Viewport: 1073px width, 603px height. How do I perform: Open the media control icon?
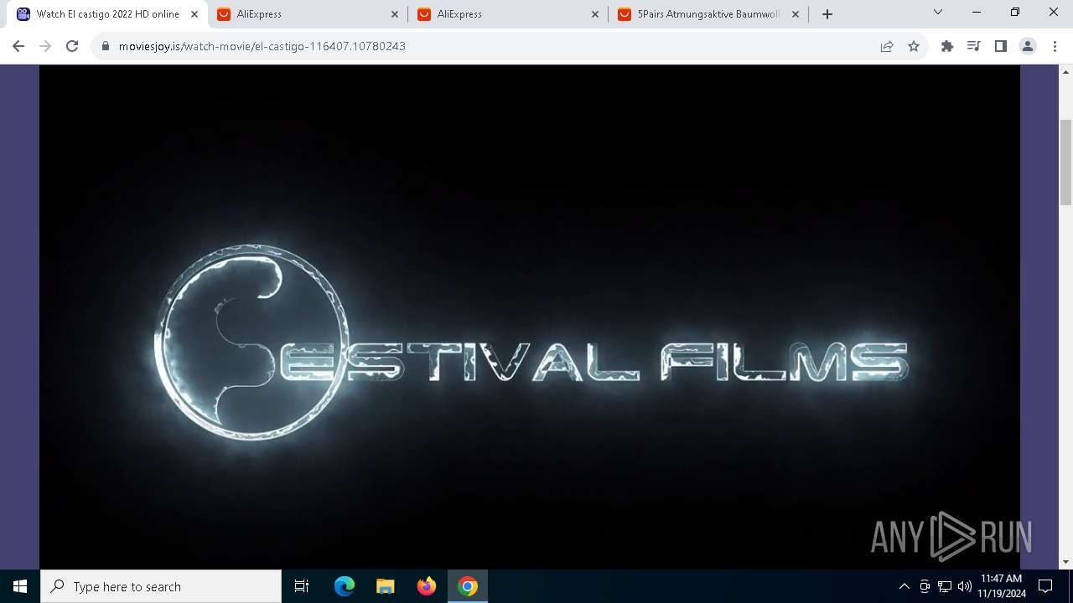974,46
